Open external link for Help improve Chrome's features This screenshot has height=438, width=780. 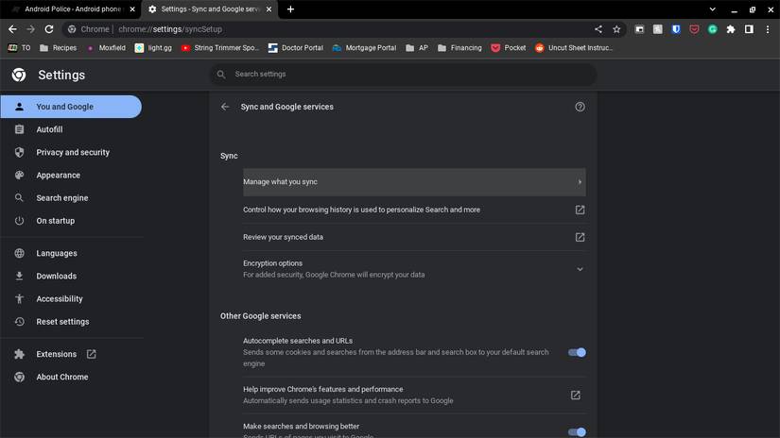576,396
